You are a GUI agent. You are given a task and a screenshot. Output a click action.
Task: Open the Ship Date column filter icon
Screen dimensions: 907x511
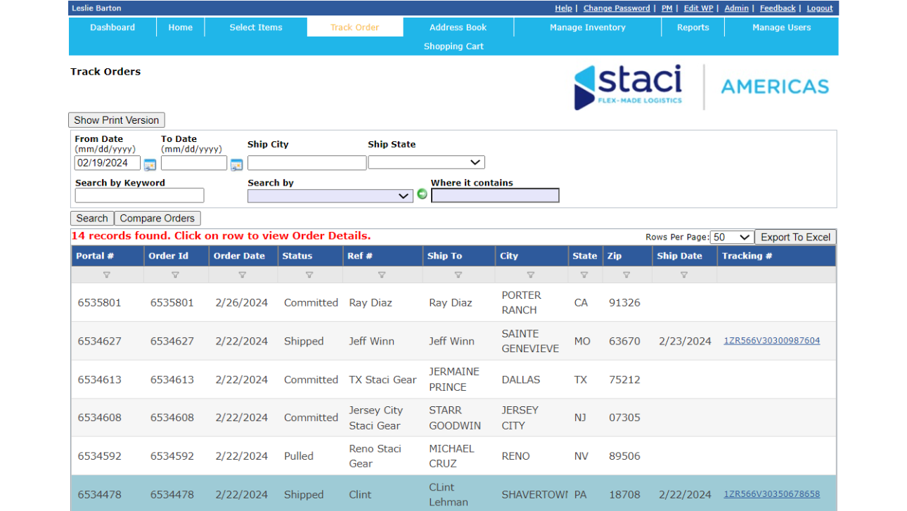684,275
